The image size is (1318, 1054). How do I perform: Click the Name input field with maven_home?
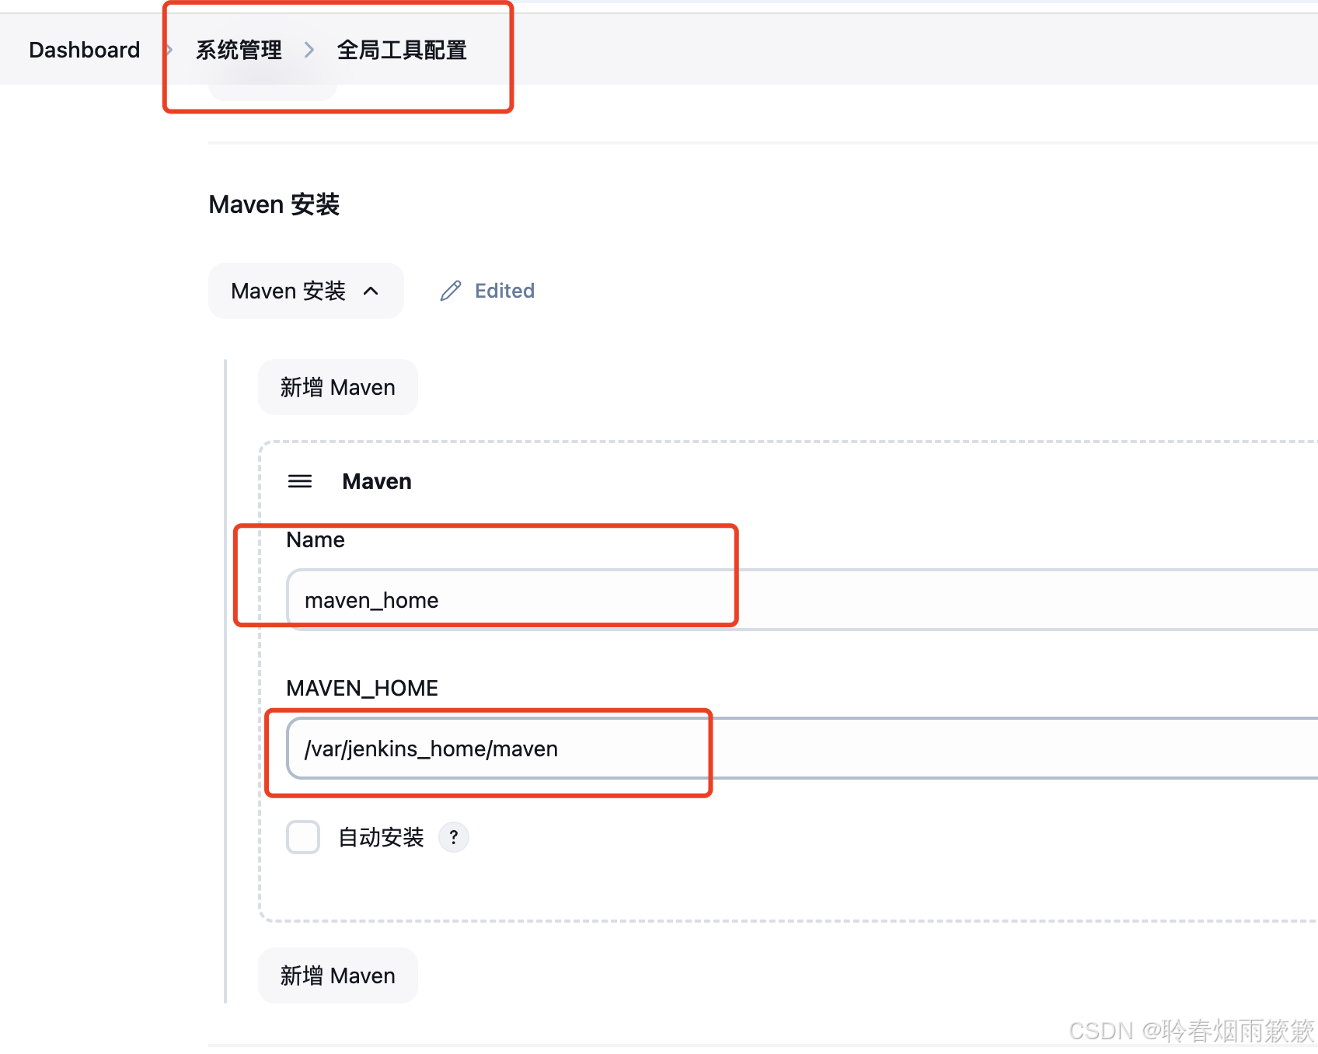click(x=802, y=599)
